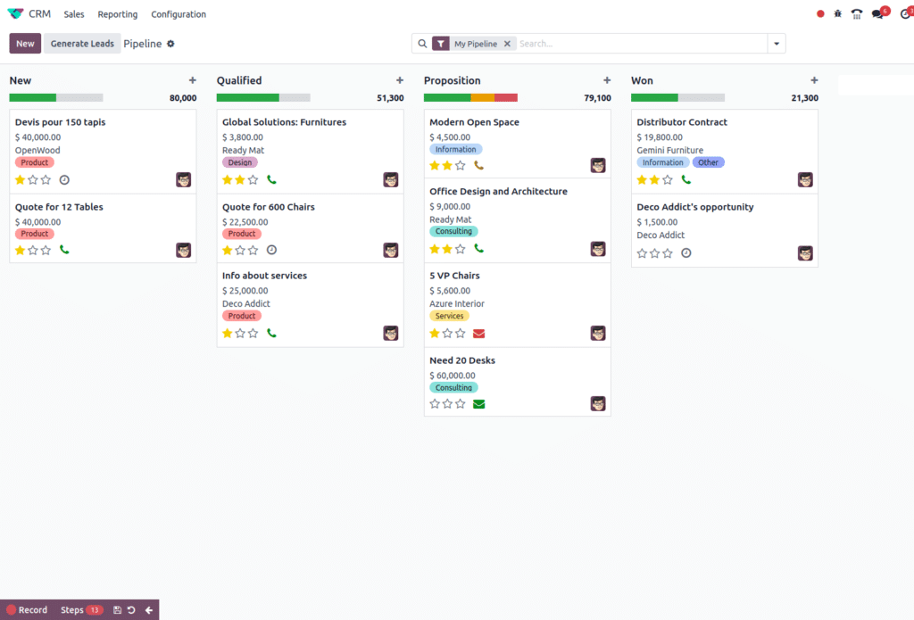Click the Search input field
This screenshot has height=620, width=914.
click(641, 44)
